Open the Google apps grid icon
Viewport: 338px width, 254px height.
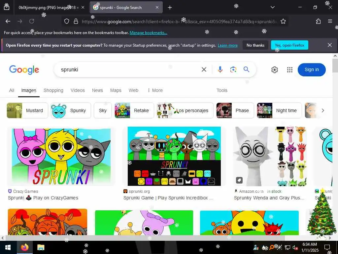click(290, 70)
